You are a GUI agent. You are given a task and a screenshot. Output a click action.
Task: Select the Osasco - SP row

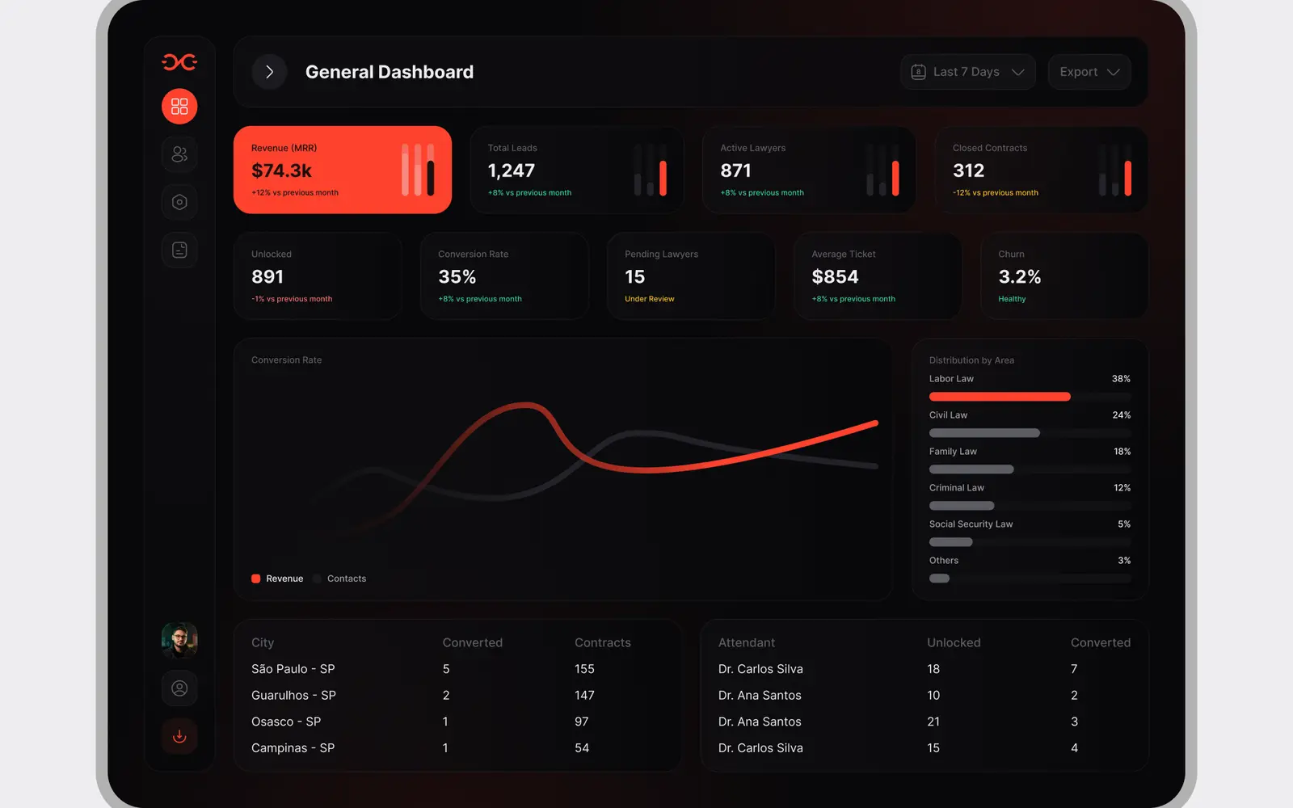click(x=457, y=722)
